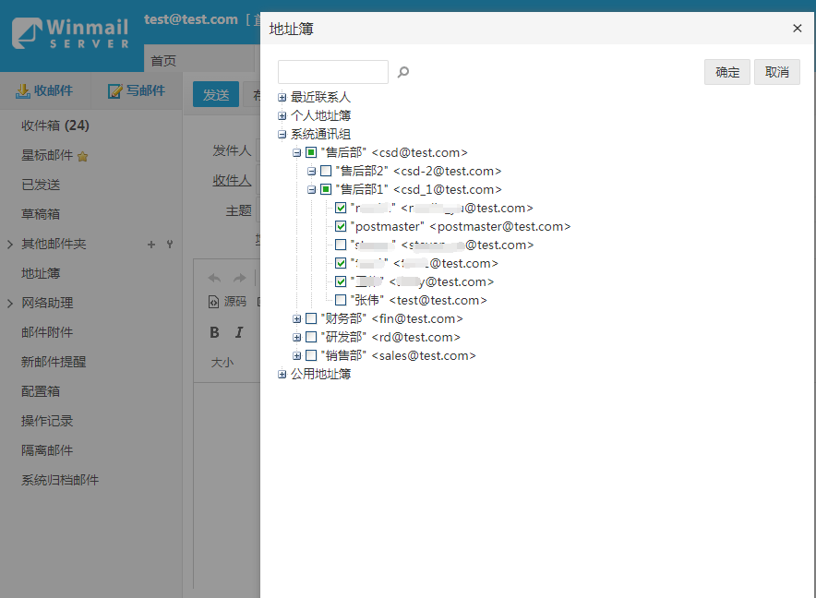Click the search magnifier icon in address book
This screenshot has height=598, width=816.
click(x=403, y=72)
